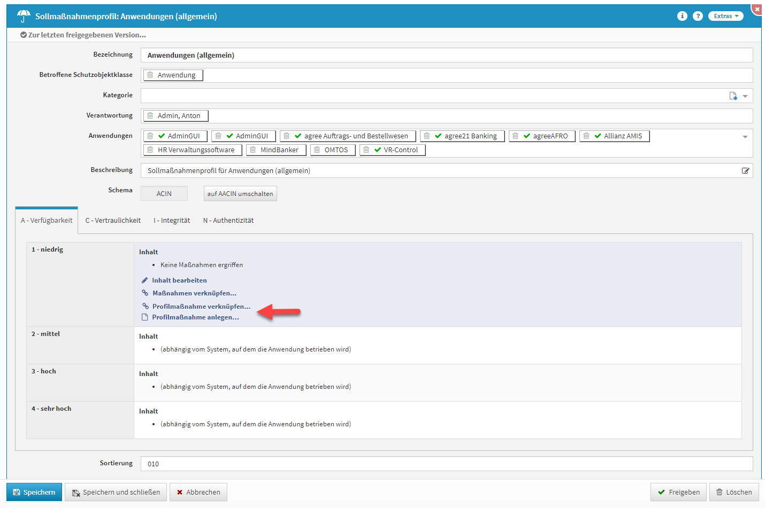Image resolution: width=765 pixels, height=508 pixels.
Task: Open help via question mark icon
Action: [698, 16]
